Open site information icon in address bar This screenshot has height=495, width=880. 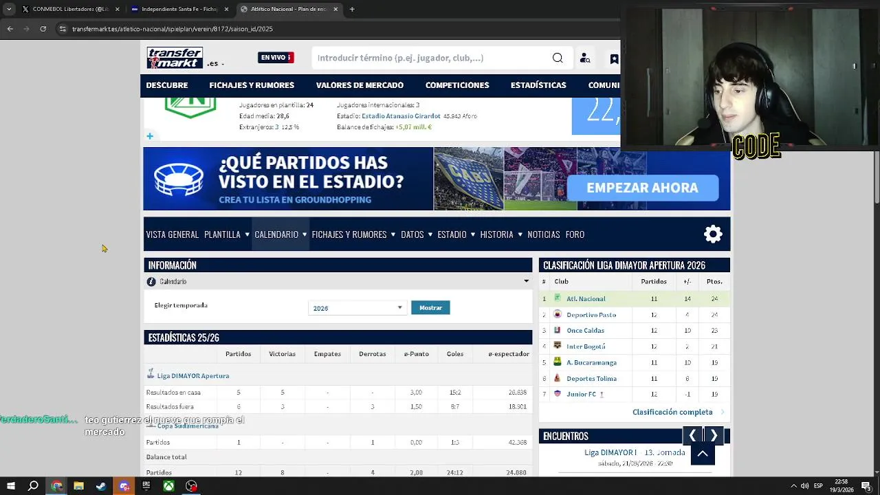tap(63, 29)
